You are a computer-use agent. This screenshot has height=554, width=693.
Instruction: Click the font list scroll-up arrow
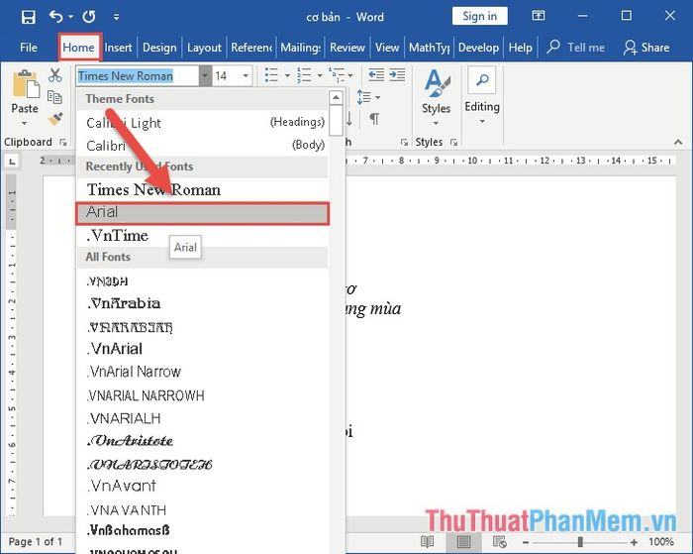[x=336, y=98]
